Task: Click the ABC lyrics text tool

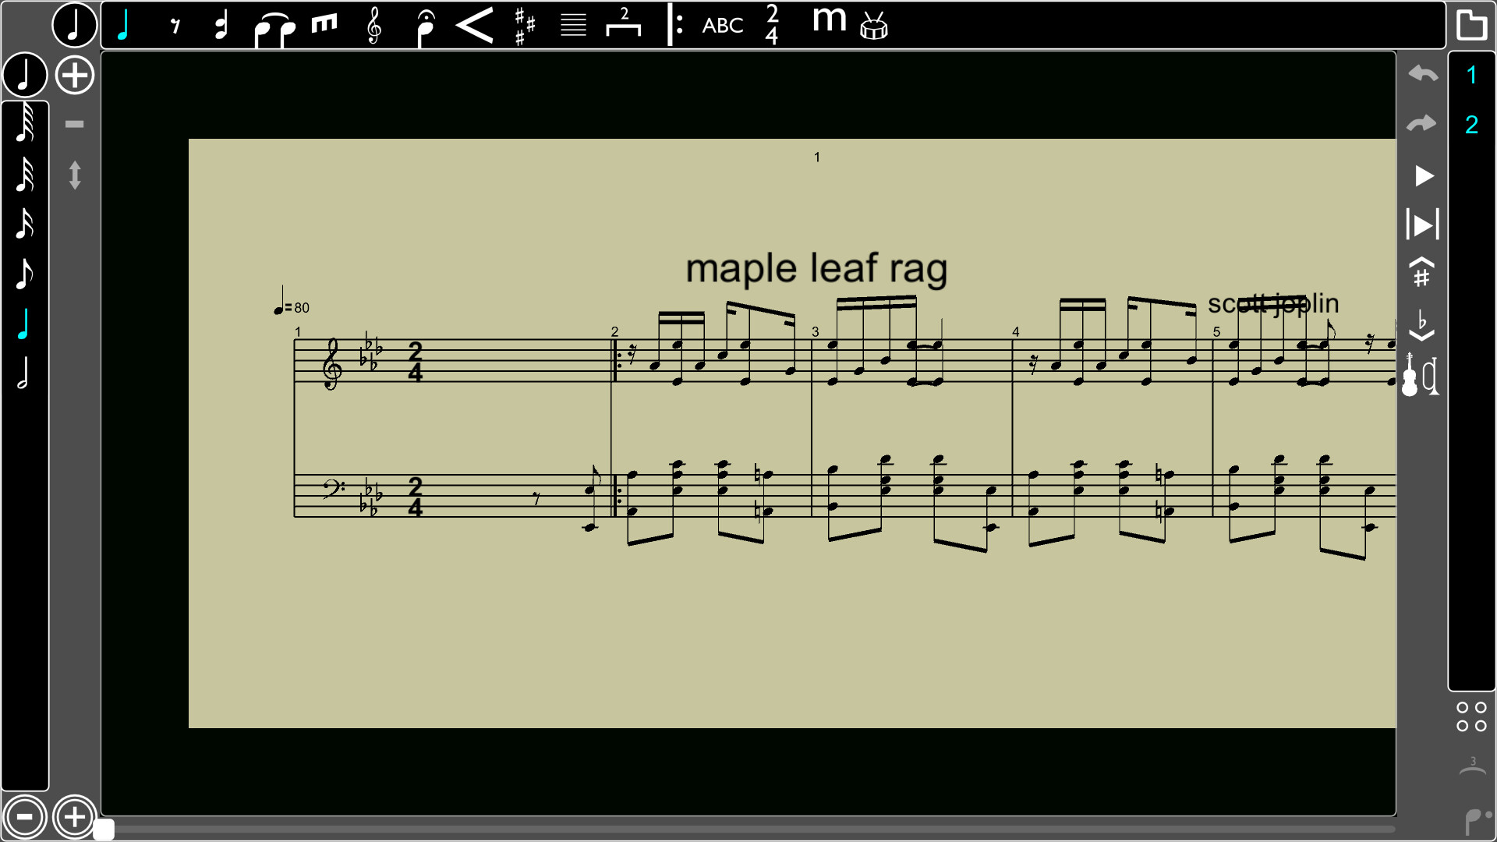Action: pyautogui.click(x=721, y=25)
